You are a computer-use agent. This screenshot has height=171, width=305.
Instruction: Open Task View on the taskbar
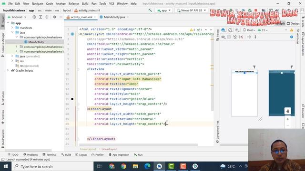(99, 166)
